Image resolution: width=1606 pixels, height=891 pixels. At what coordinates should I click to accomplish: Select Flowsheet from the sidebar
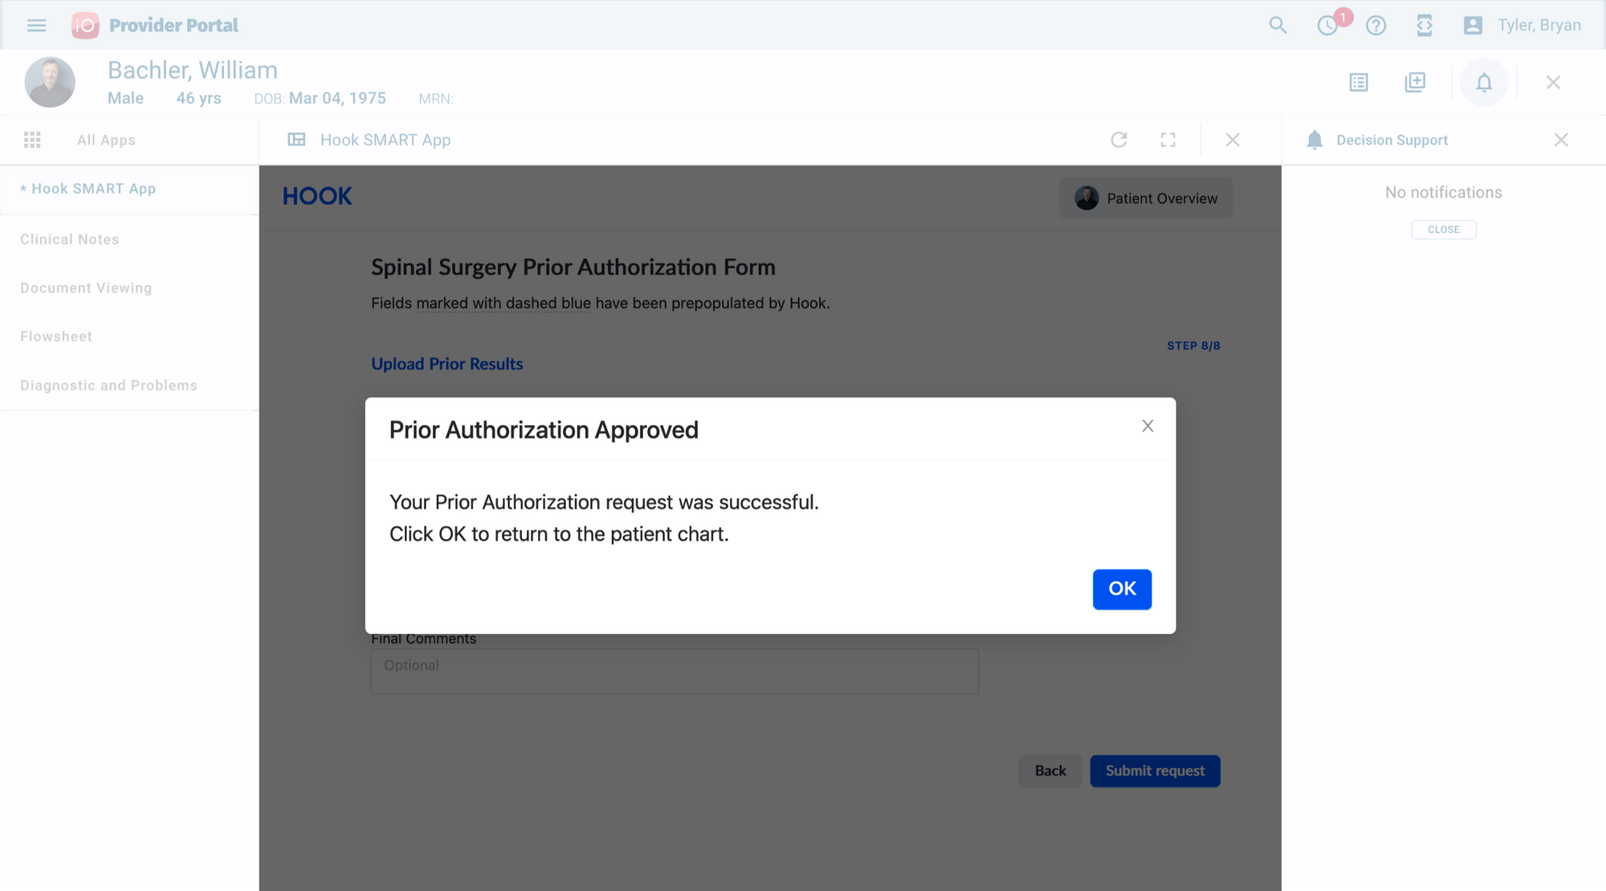click(56, 337)
